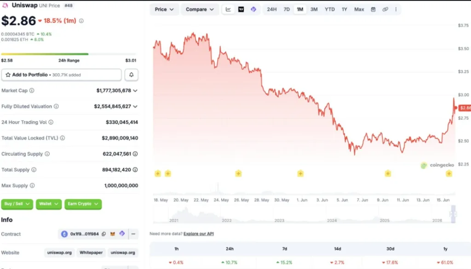Copy chart link via chain icon
This screenshot has height=269, width=471.
point(385,9)
